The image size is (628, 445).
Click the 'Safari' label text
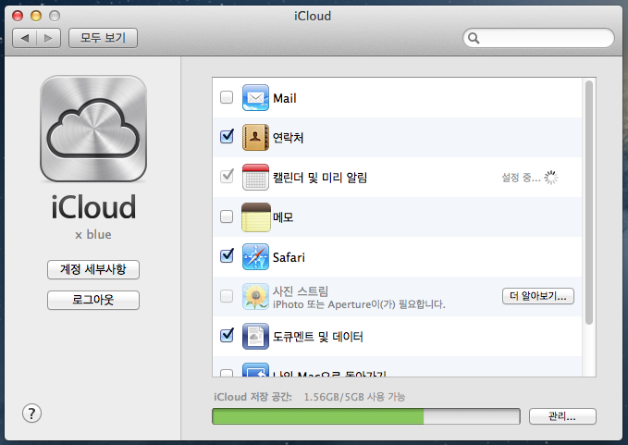click(x=289, y=257)
